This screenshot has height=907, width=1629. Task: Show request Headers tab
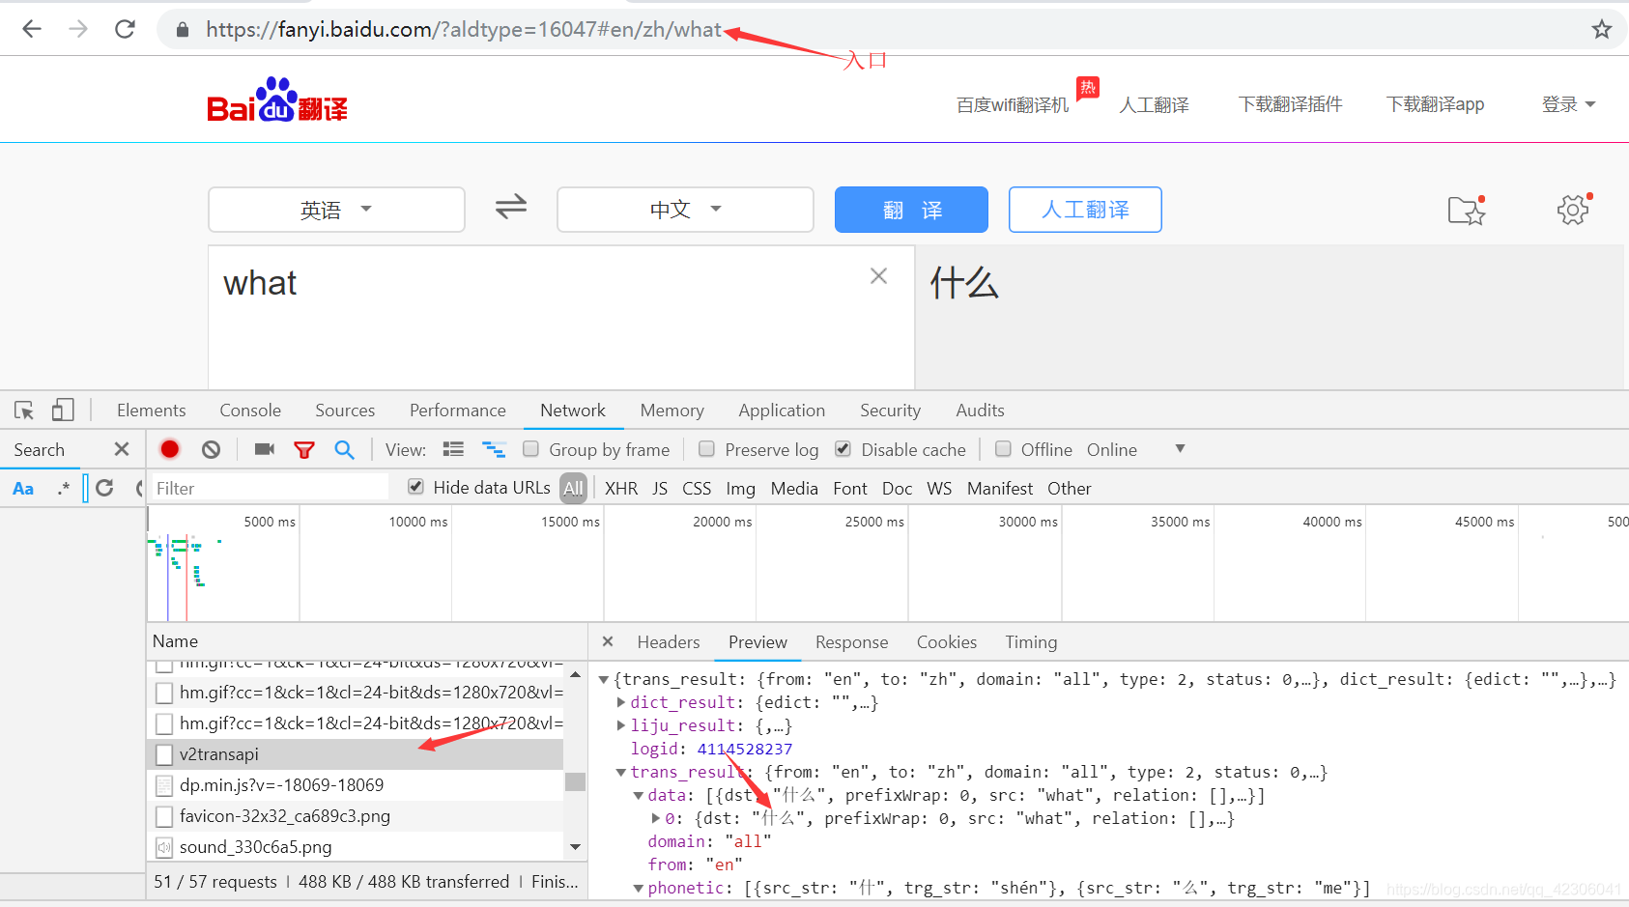coord(669,642)
